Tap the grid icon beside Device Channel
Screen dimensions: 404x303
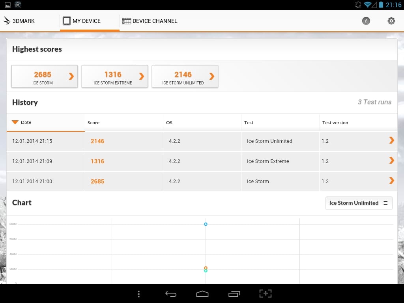coord(127,21)
